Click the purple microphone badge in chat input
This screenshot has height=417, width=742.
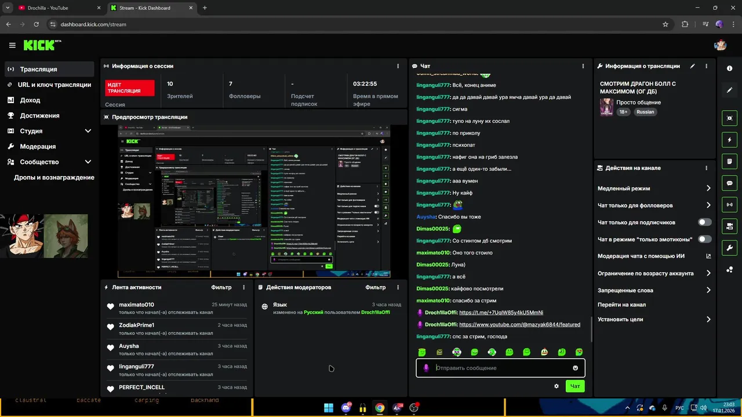[x=426, y=368]
